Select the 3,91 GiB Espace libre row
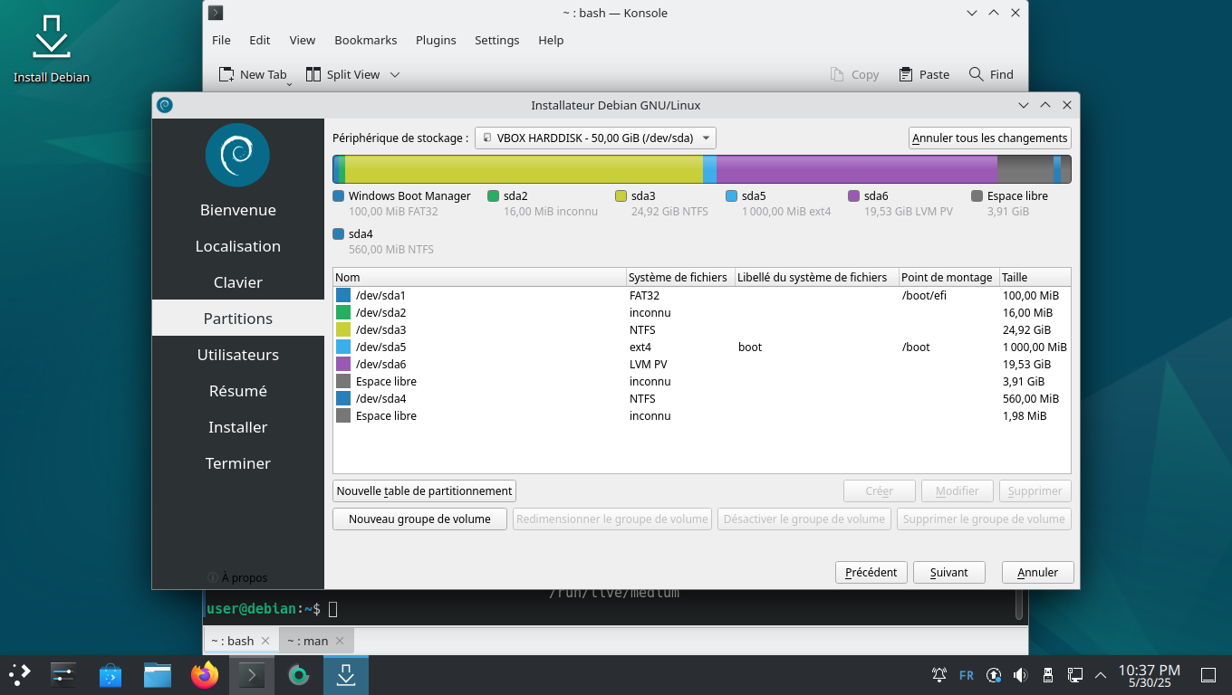This screenshot has height=695, width=1232. coord(702,381)
